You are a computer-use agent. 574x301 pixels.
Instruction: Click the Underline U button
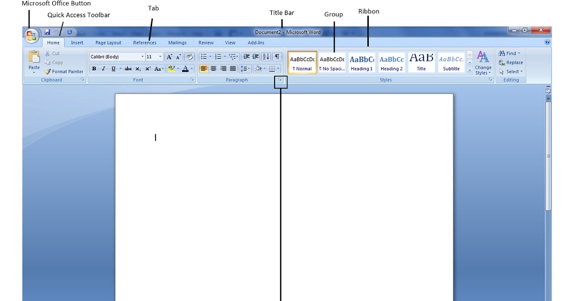(113, 69)
